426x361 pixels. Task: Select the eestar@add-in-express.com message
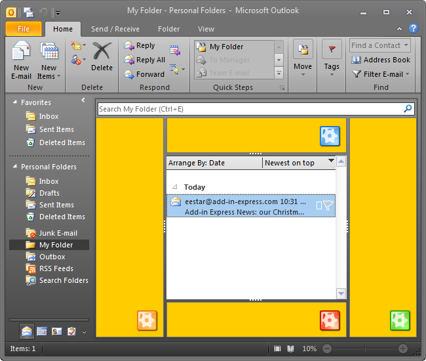[251, 206]
